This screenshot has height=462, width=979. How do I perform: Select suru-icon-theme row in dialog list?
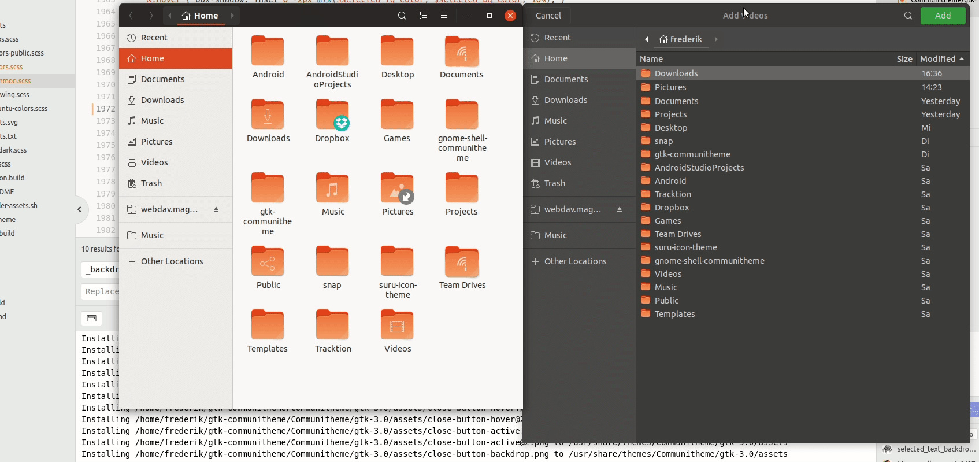pos(803,247)
